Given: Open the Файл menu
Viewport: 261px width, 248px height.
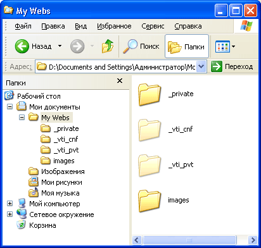Looking at the screenshot, I should (23, 26).
